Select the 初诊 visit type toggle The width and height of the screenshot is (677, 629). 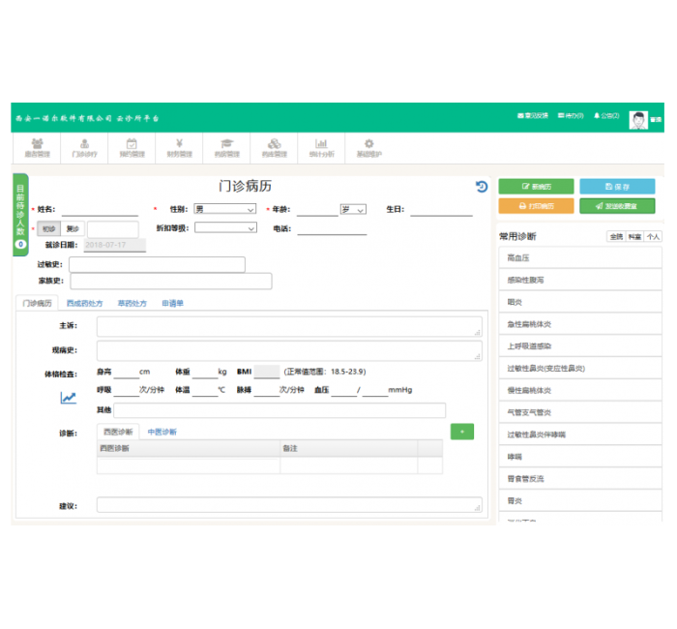49,229
